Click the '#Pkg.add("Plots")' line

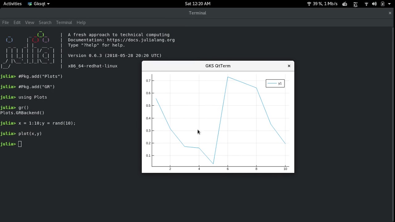[40, 76]
